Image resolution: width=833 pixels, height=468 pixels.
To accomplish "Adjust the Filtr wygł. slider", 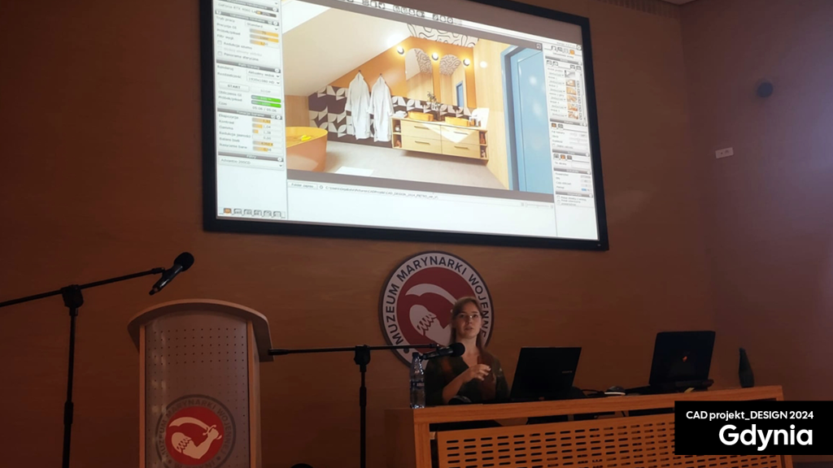I will point(264,44).
